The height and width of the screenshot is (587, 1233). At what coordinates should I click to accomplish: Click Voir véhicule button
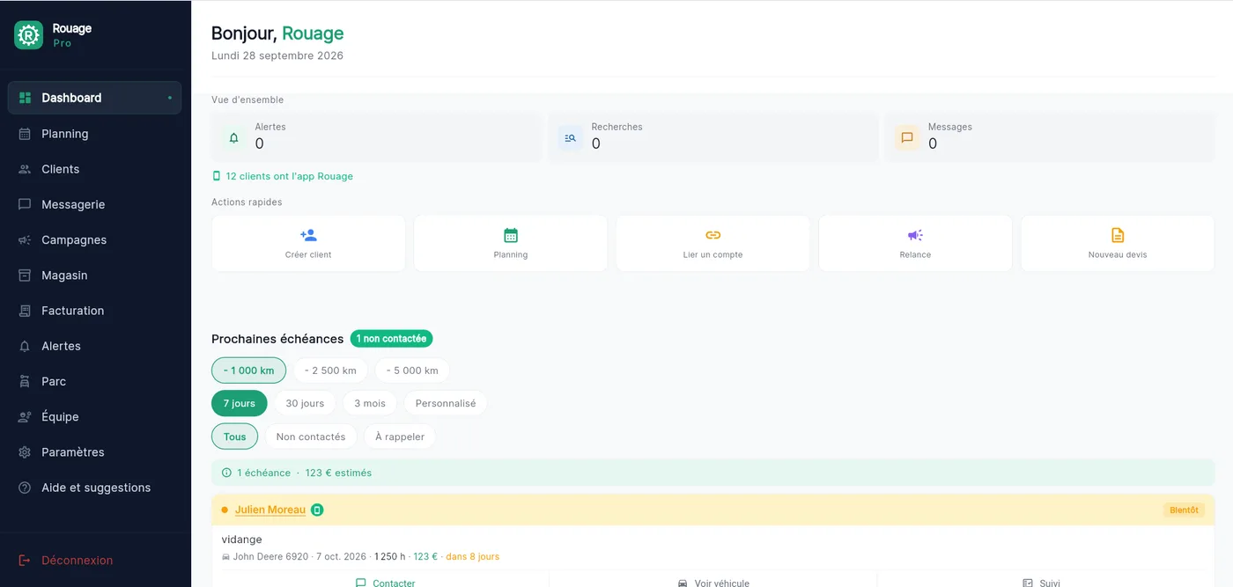[x=713, y=583]
